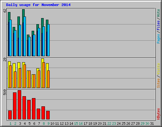162x127 pixels.
Task: Click day 10 on the x-axis
Action: pos(52,124)
